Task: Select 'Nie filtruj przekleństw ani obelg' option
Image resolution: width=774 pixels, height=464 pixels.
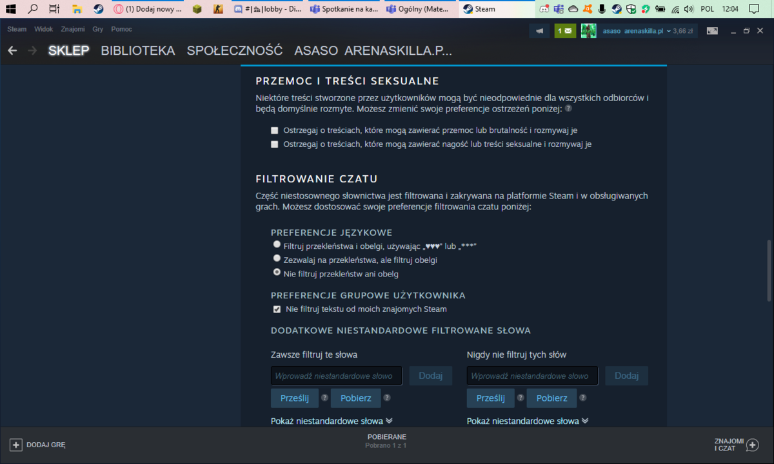Action: [x=277, y=273]
